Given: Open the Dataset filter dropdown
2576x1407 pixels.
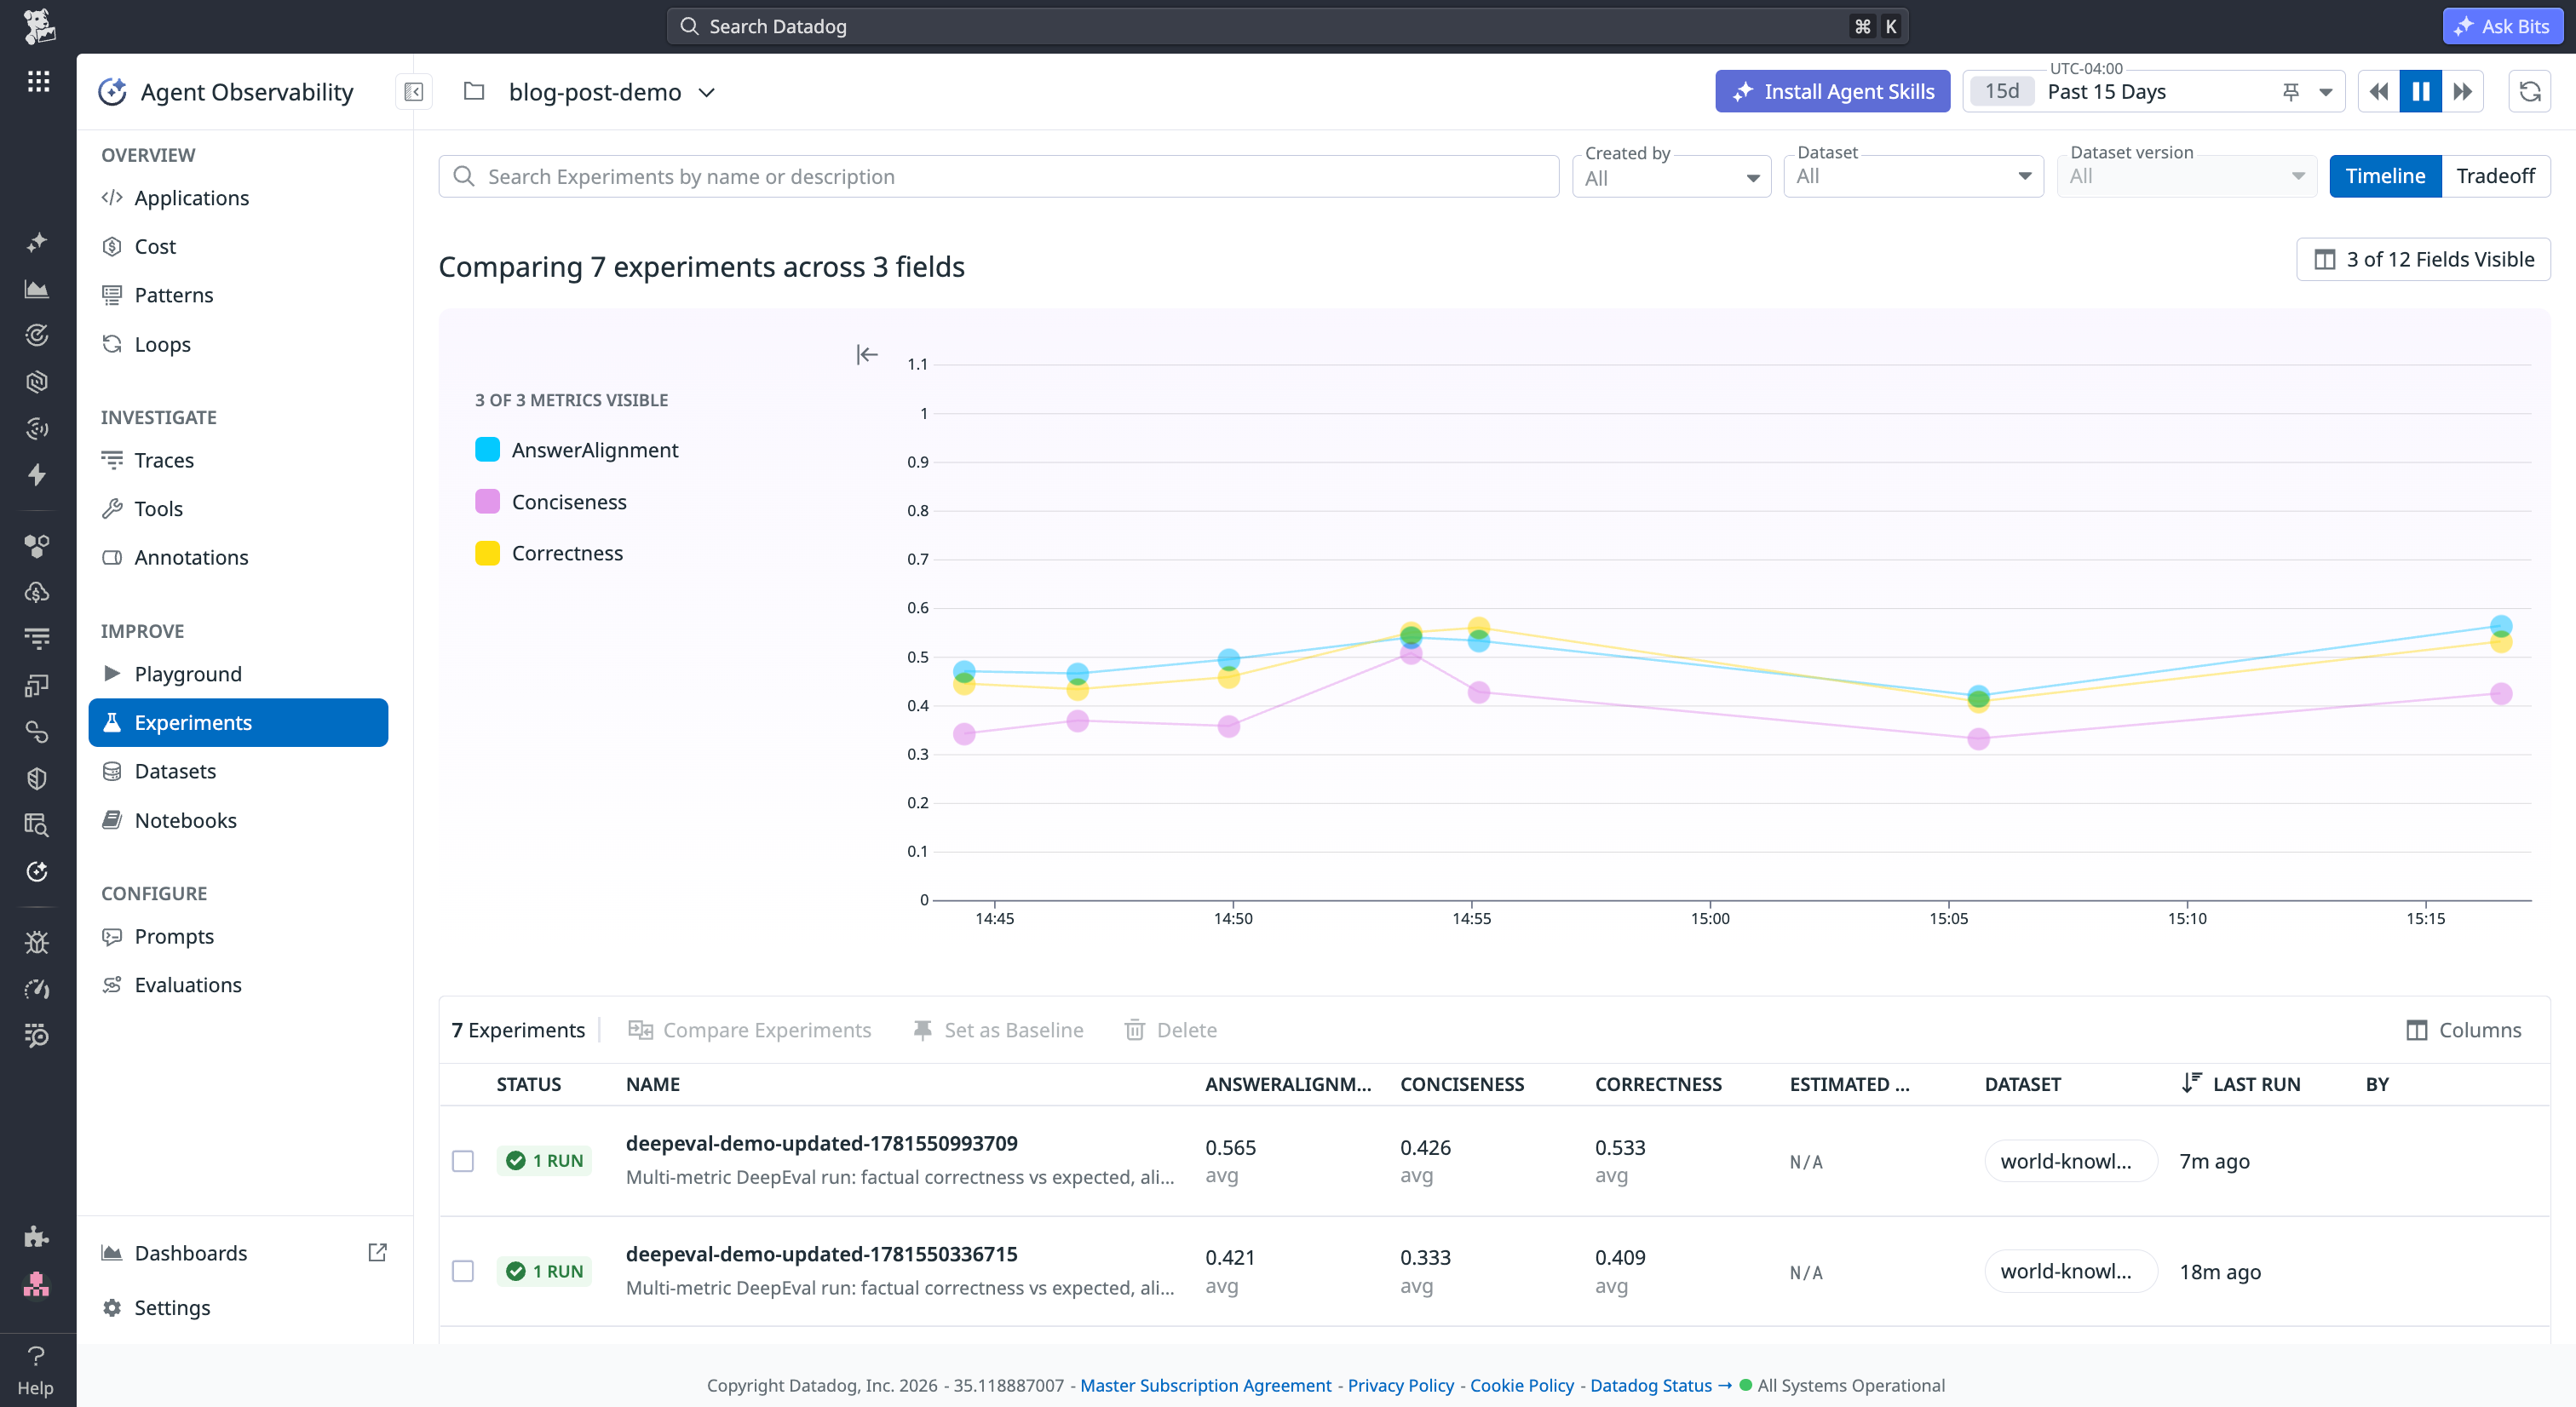Looking at the screenshot, I should pyautogui.click(x=1913, y=177).
